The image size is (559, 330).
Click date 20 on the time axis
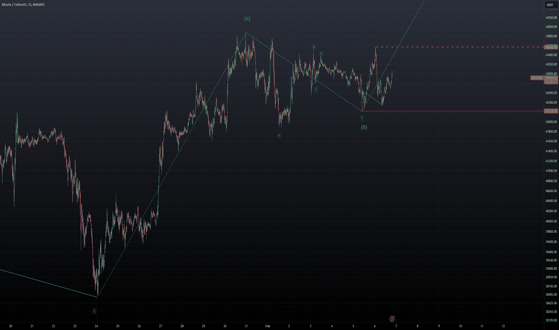click(x=11, y=326)
